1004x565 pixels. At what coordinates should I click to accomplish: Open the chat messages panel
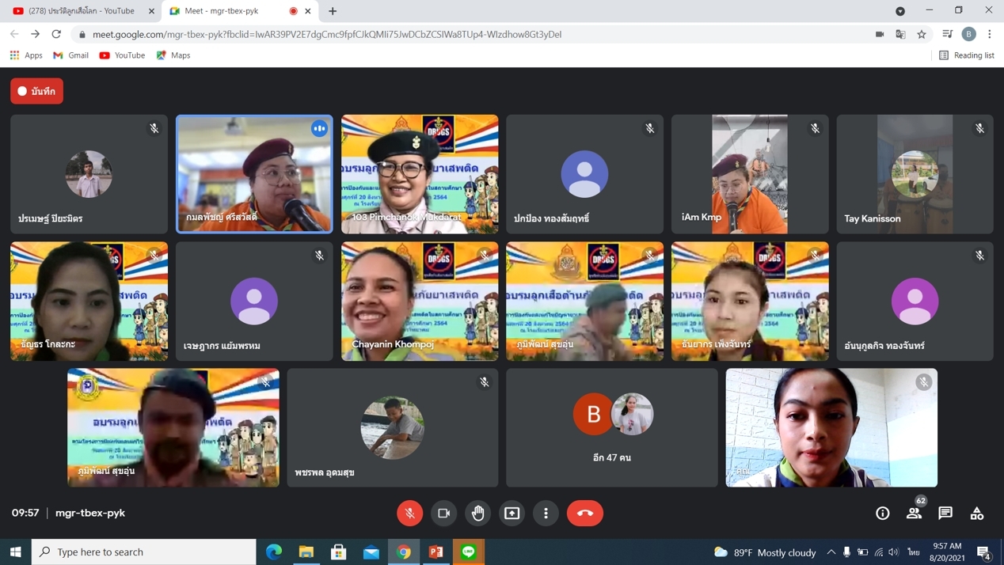tap(945, 513)
